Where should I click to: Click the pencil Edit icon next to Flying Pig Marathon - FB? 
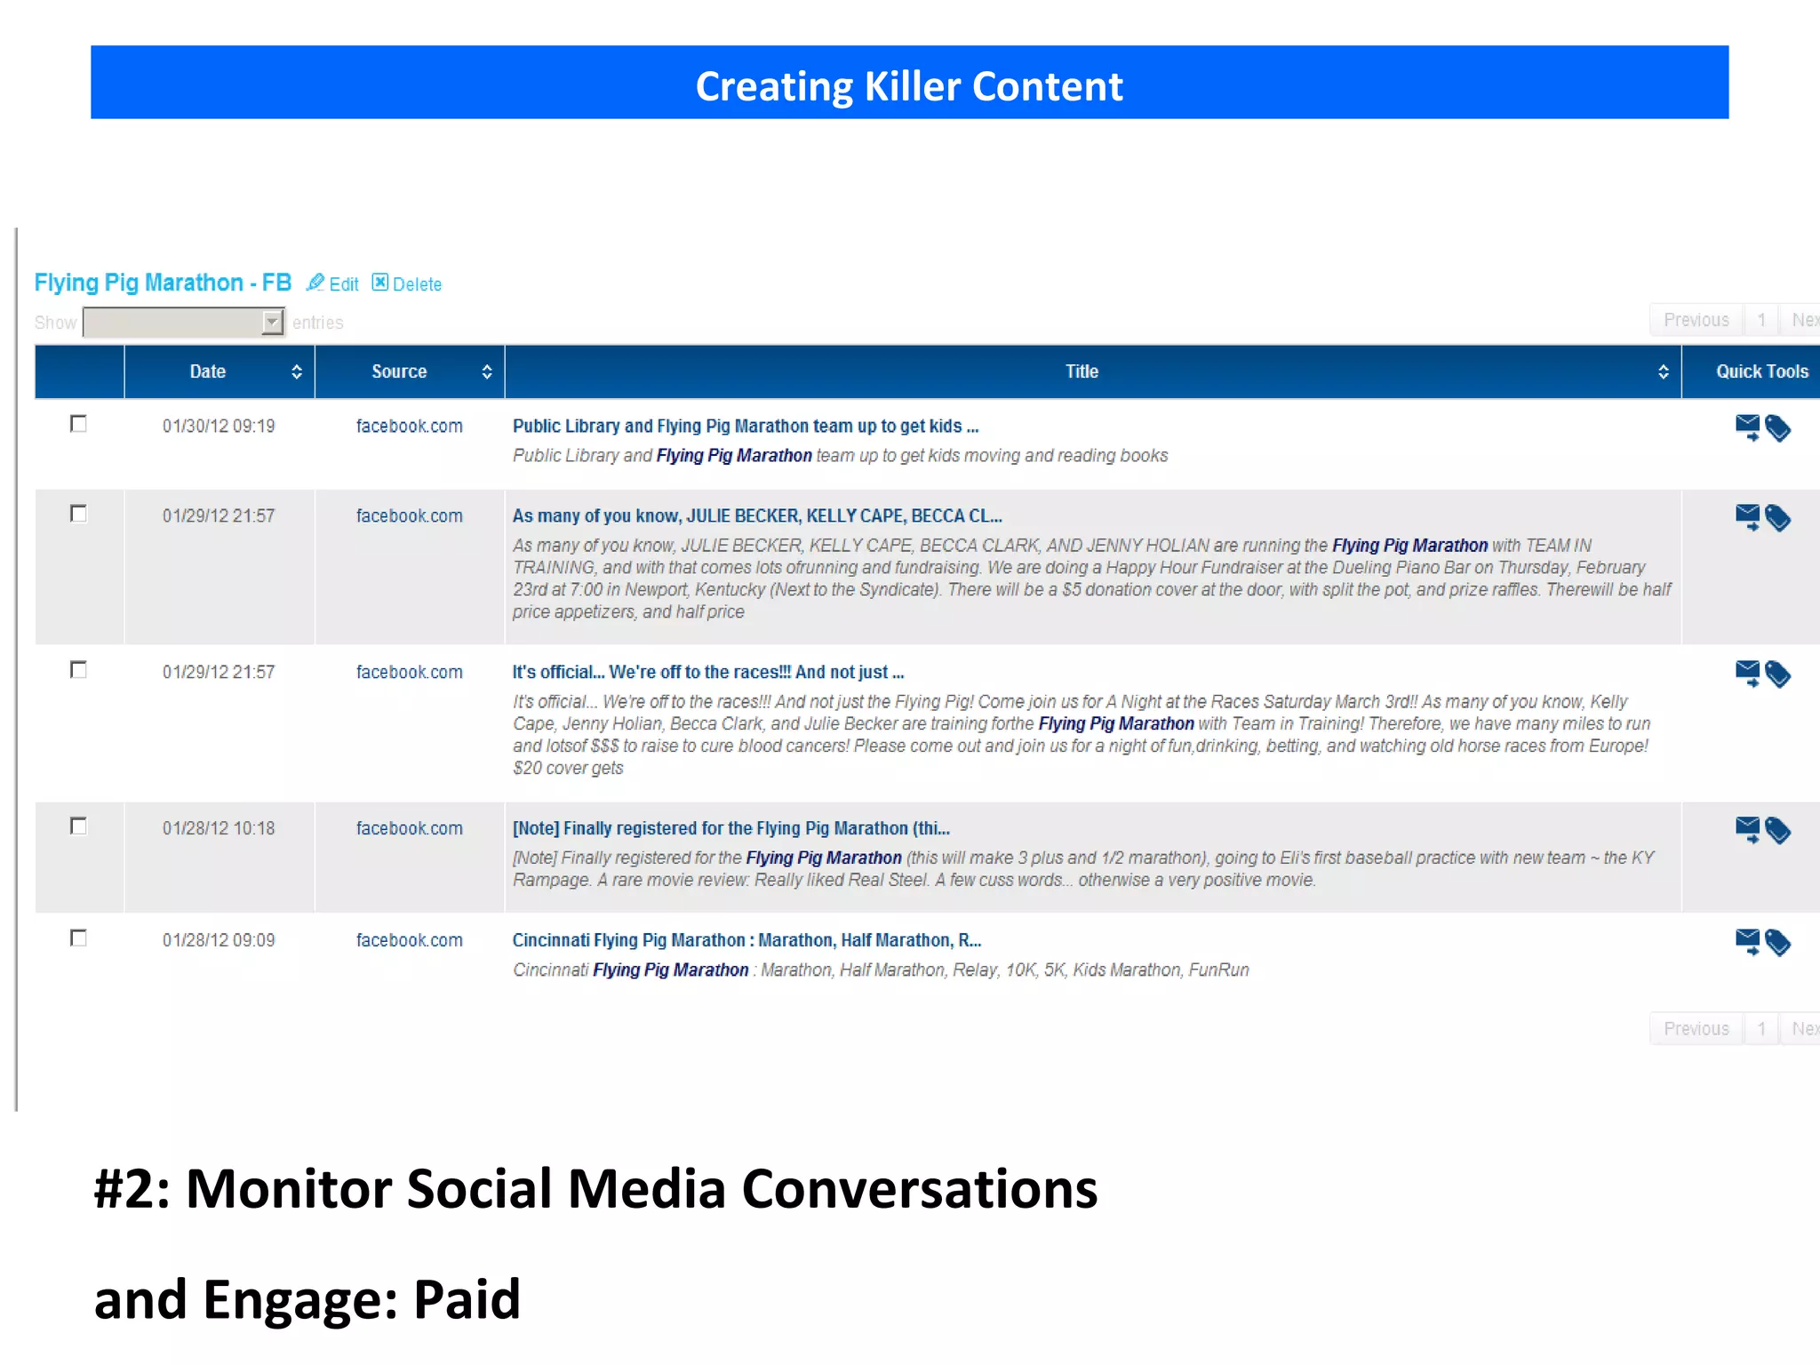pos(315,283)
